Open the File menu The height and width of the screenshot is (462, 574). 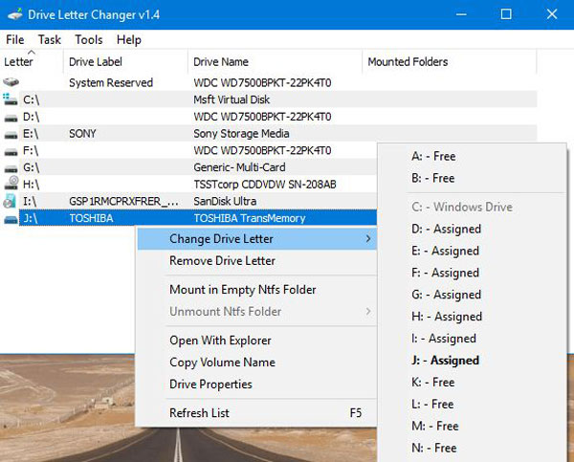[14, 39]
